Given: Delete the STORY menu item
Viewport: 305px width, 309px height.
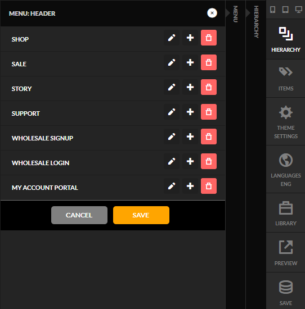Looking at the screenshot, I should [x=209, y=87].
